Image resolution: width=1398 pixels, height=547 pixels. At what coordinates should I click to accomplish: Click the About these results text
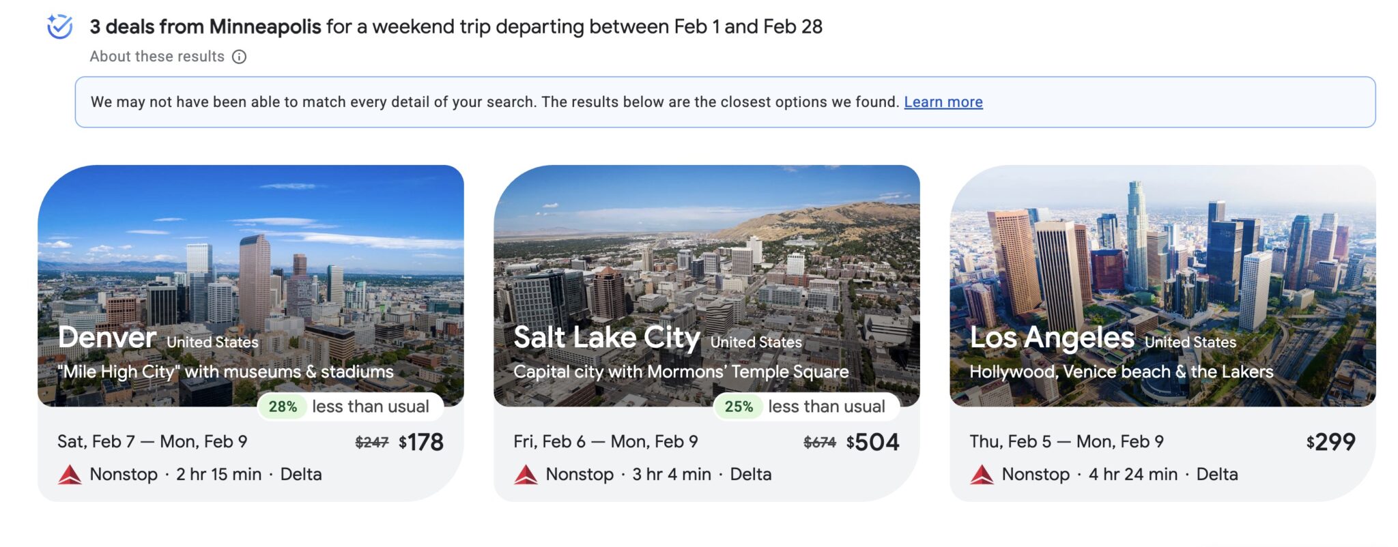156,56
